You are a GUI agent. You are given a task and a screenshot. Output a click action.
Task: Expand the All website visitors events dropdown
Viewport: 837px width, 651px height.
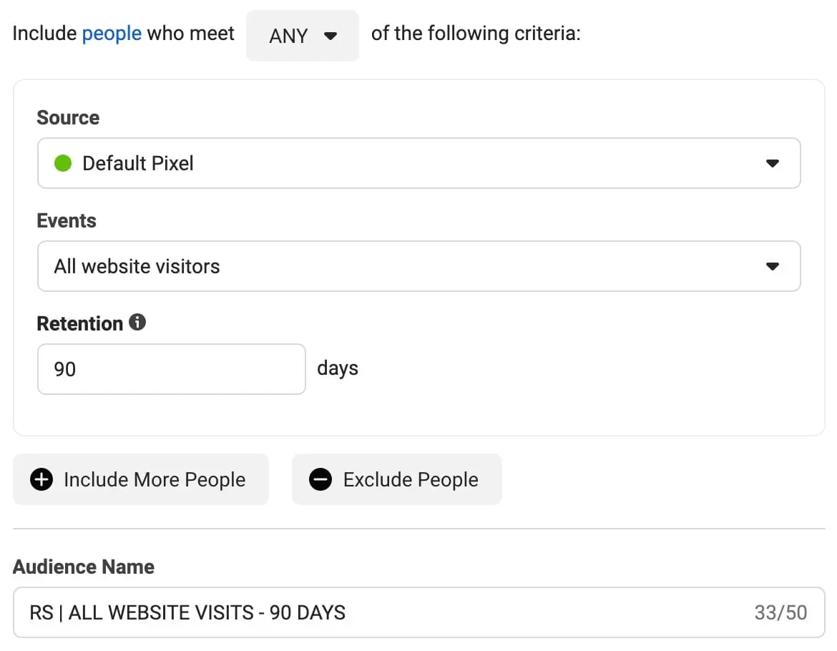[x=418, y=266]
